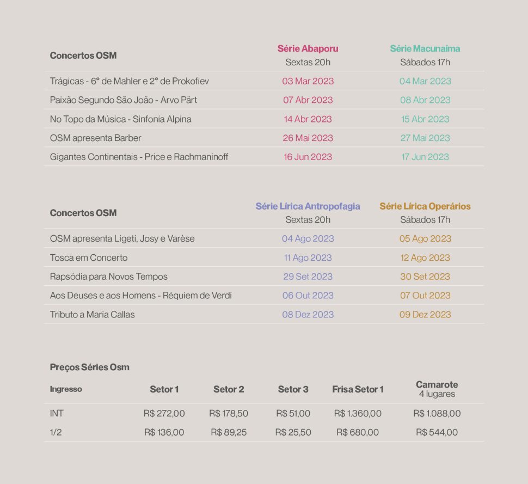Choose the 08 Abr 2023 date
This screenshot has width=528, height=484.
pos(425,100)
